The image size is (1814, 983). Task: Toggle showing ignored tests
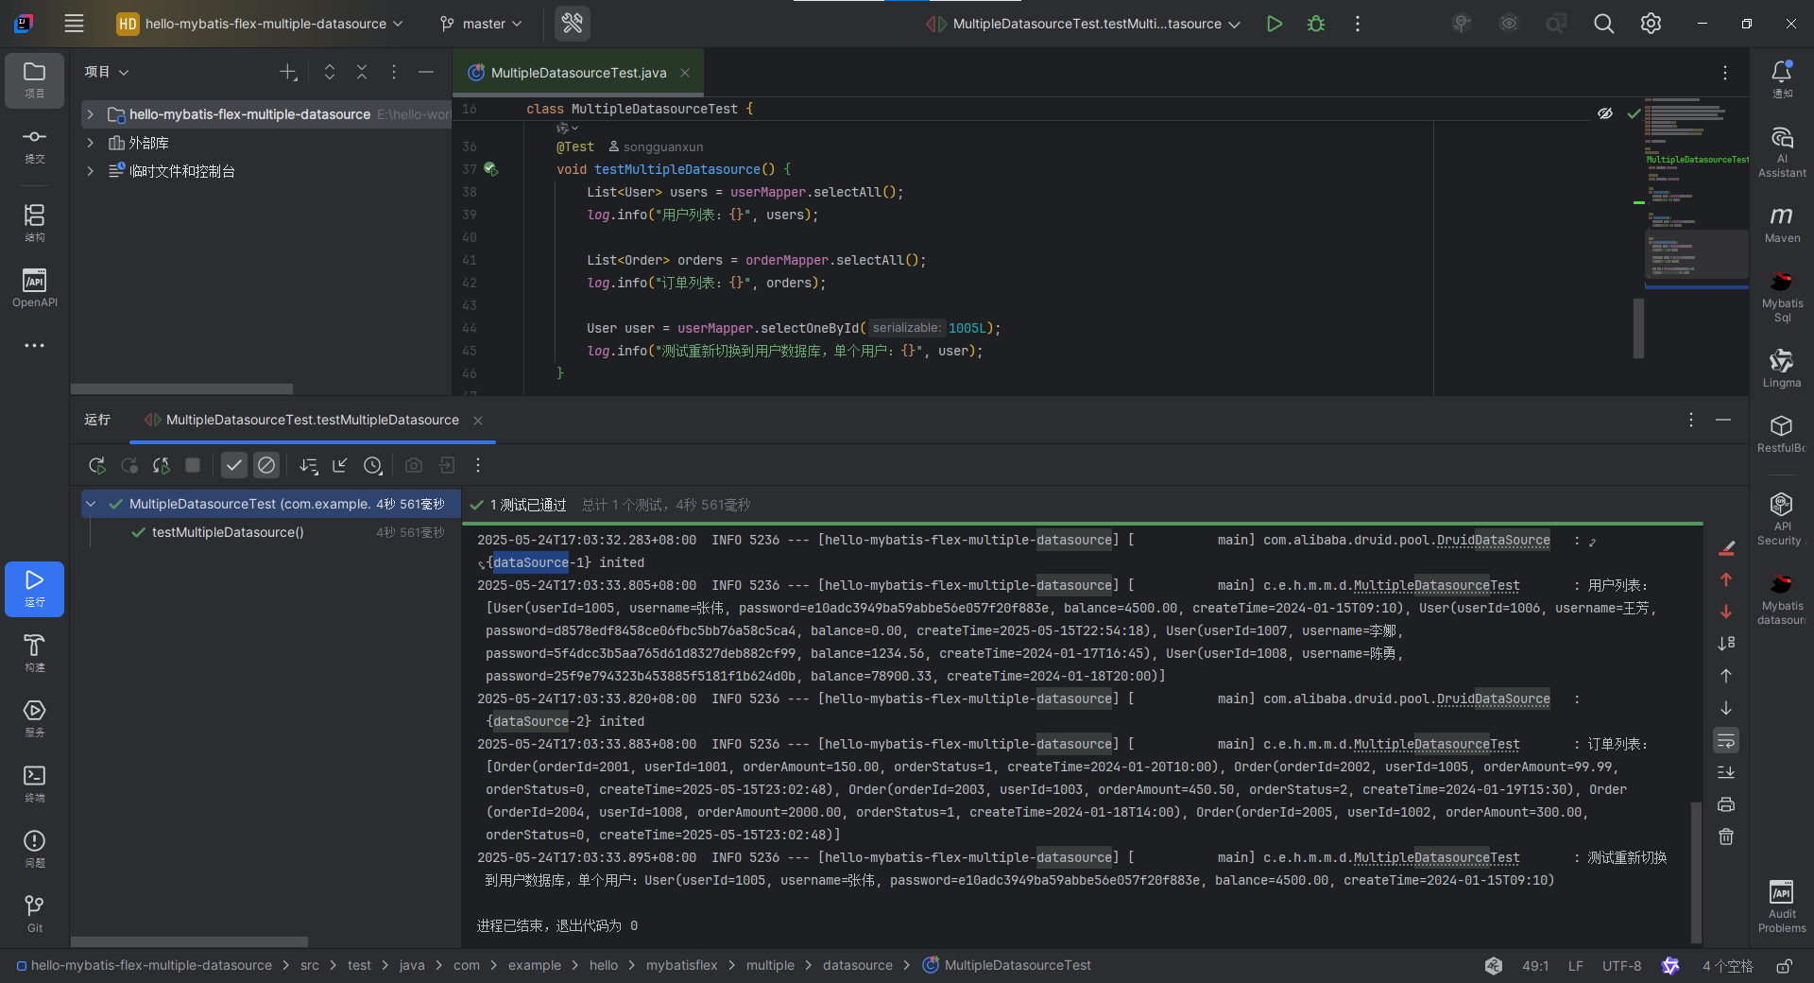[265, 465]
